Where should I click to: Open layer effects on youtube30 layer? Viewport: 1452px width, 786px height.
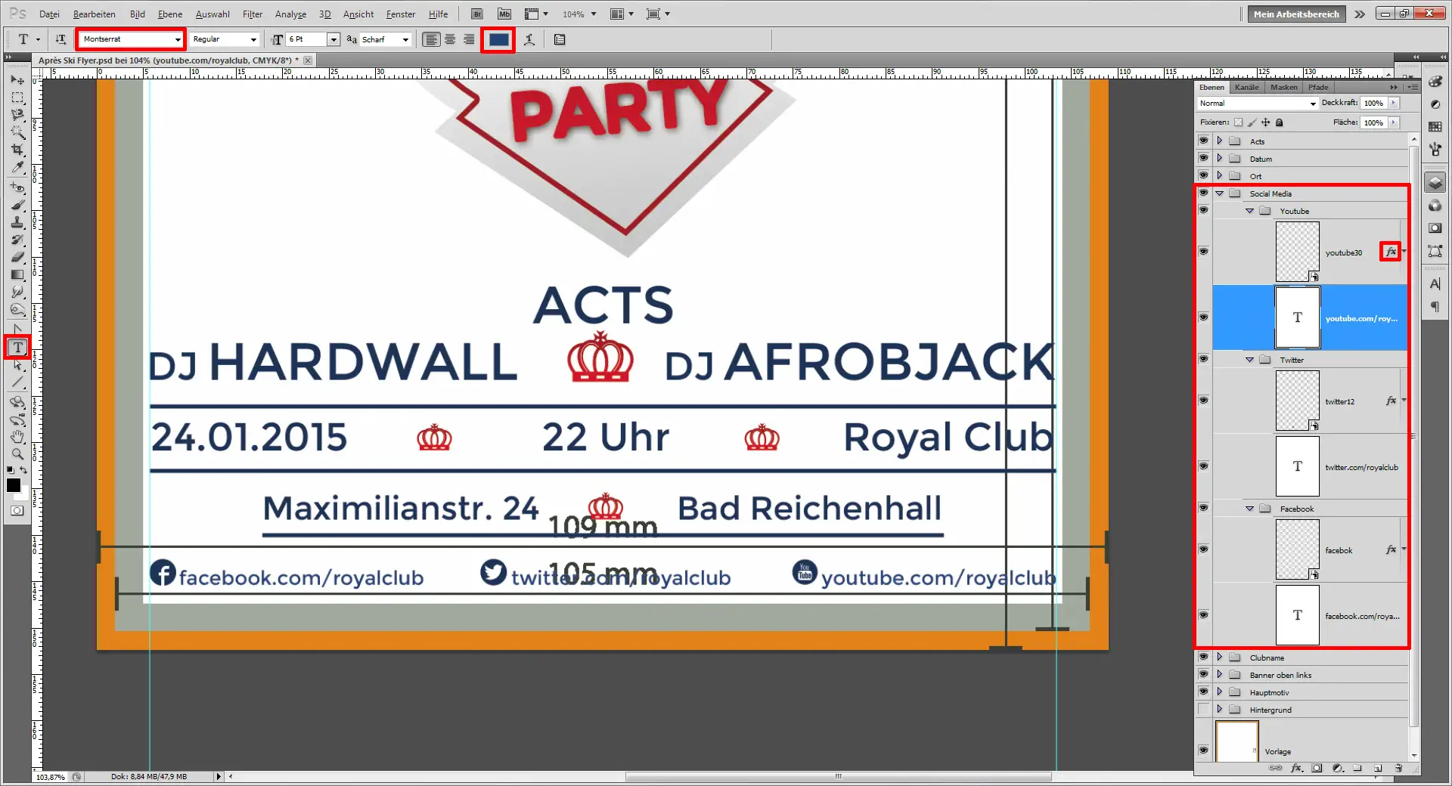point(1390,252)
